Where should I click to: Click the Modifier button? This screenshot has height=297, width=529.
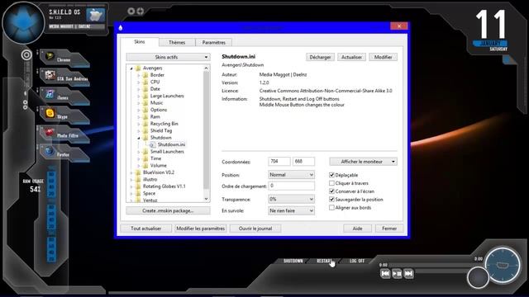pos(383,57)
